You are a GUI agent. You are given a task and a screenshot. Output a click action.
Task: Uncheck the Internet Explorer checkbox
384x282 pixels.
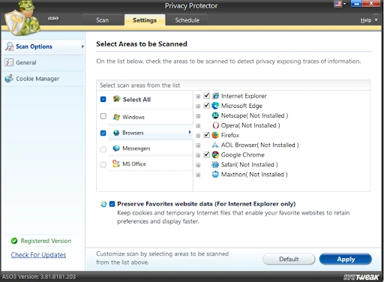(x=206, y=95)
